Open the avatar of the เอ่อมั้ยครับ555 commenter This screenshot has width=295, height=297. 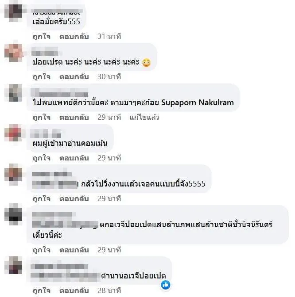coord(13,11)
